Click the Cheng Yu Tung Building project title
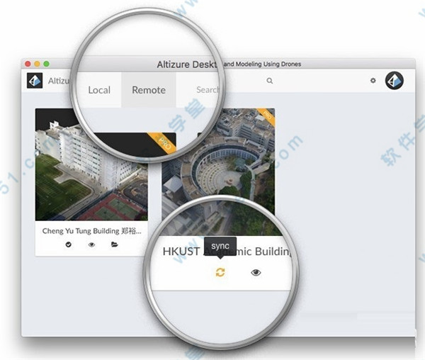Viewport: 425px width, 360px height. pyautogui.click(x=91, y=231)
